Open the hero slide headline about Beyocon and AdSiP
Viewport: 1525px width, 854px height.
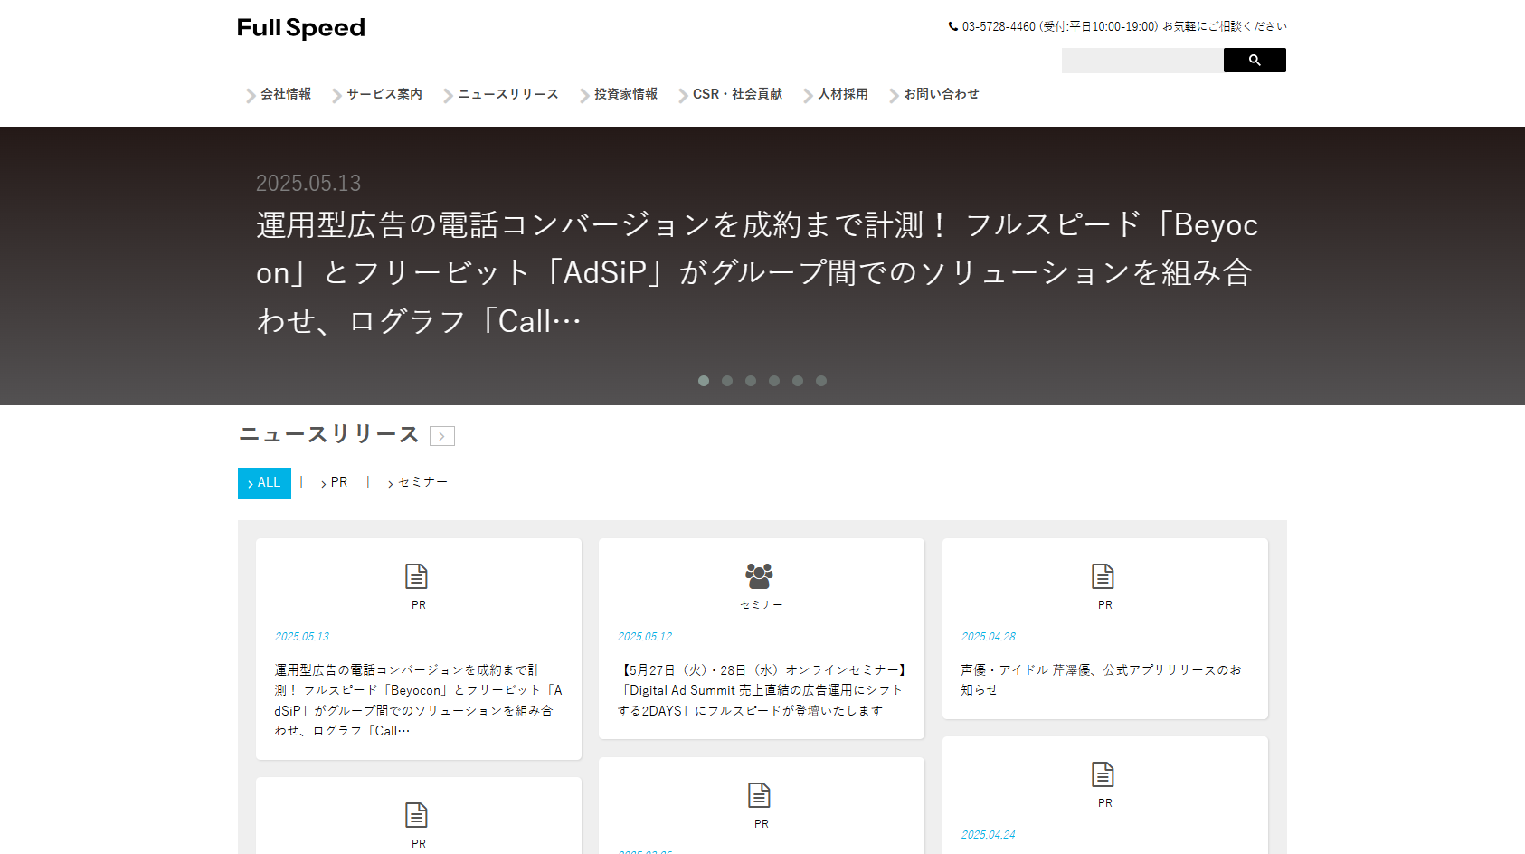pos(757,272)
